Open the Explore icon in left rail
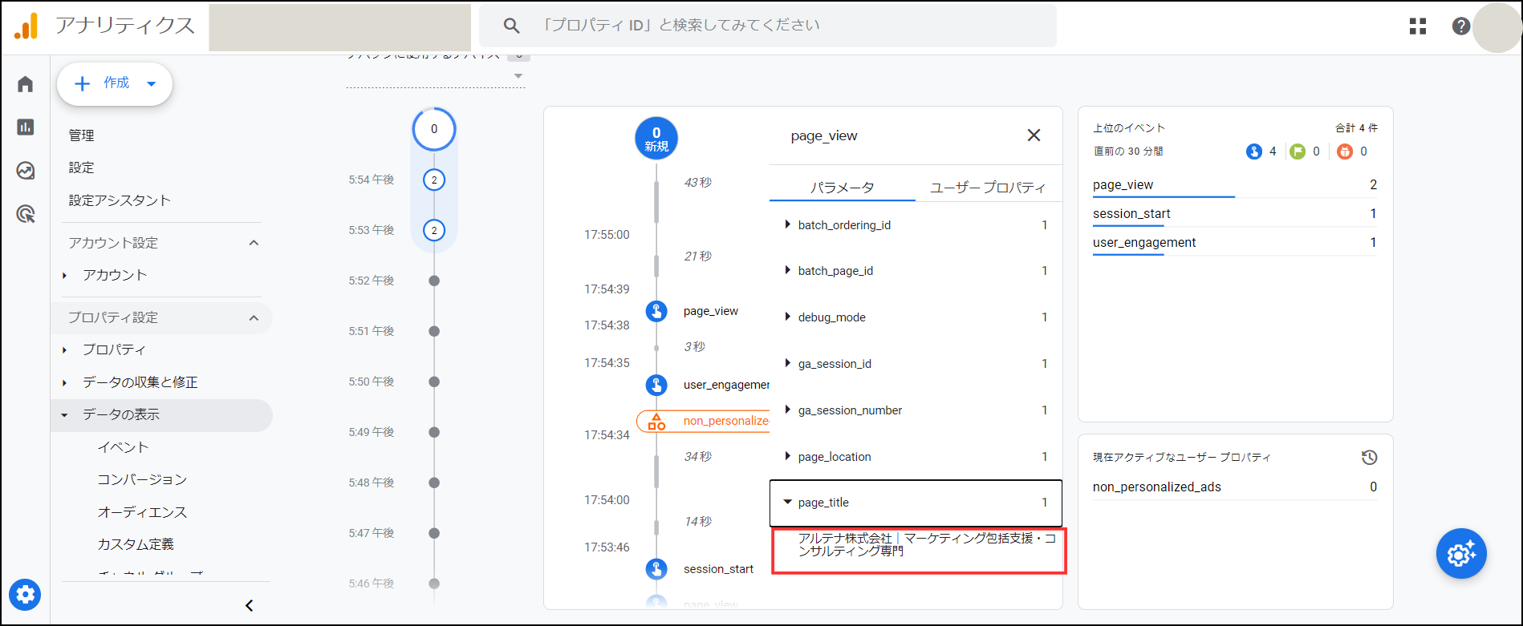The height and width of the screenshot is (626, 1523). click(x=26, y=170)
